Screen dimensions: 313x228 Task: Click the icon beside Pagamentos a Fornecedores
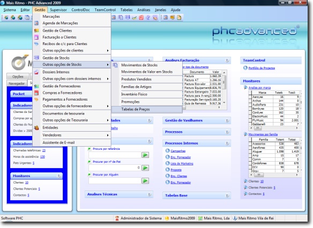tap(36, 99)
